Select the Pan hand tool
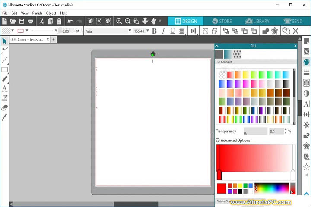Viewport: 311px width, 207px height. [154, 21]
